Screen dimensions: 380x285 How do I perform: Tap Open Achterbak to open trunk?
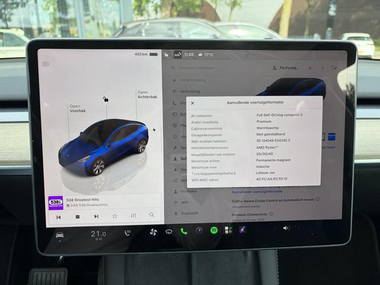tap(147, 94)
